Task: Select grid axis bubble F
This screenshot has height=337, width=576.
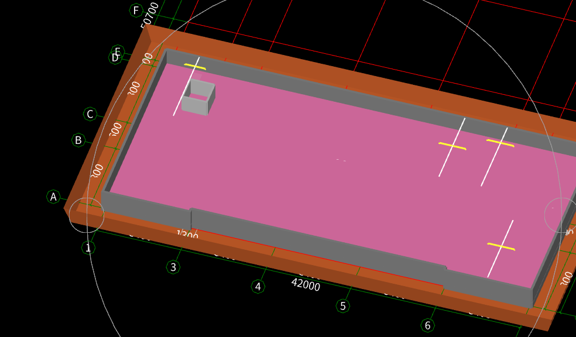Action: (x=136, y=11)
